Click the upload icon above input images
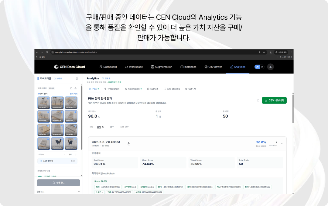Viewport: 328px width, 206px height. [x=75, y=88]
